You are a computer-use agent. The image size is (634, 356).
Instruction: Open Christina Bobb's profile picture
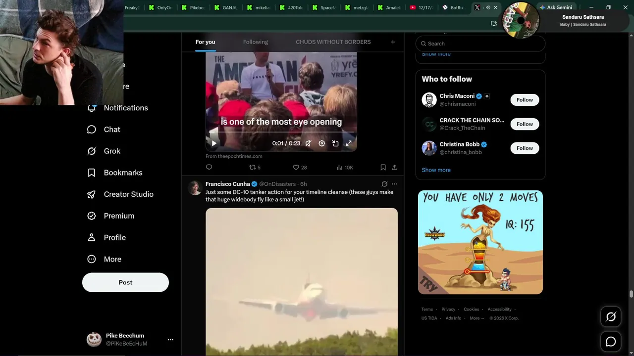point(429,148)
